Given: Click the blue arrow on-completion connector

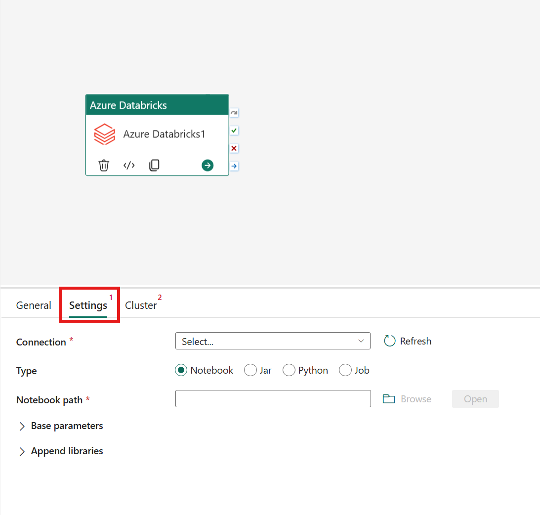Looking at the screenshot, I should click(x=234, y=167).
